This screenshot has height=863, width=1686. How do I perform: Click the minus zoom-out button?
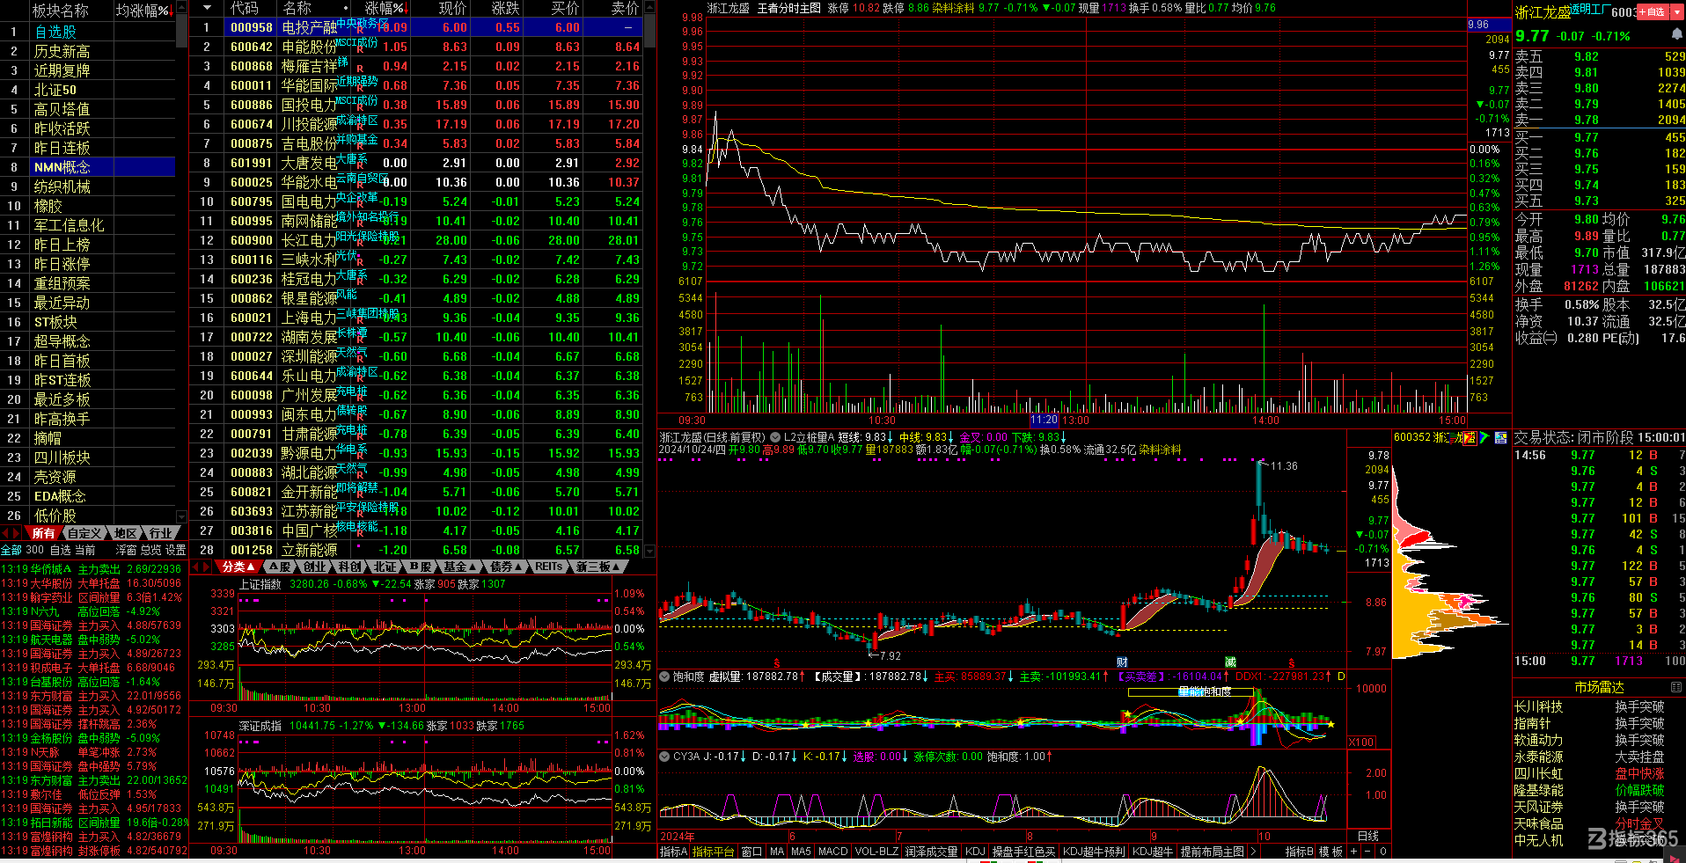click(x=1367, y=852)
